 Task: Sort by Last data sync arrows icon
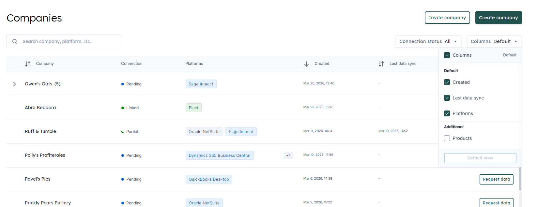click(x=381, y=64)
